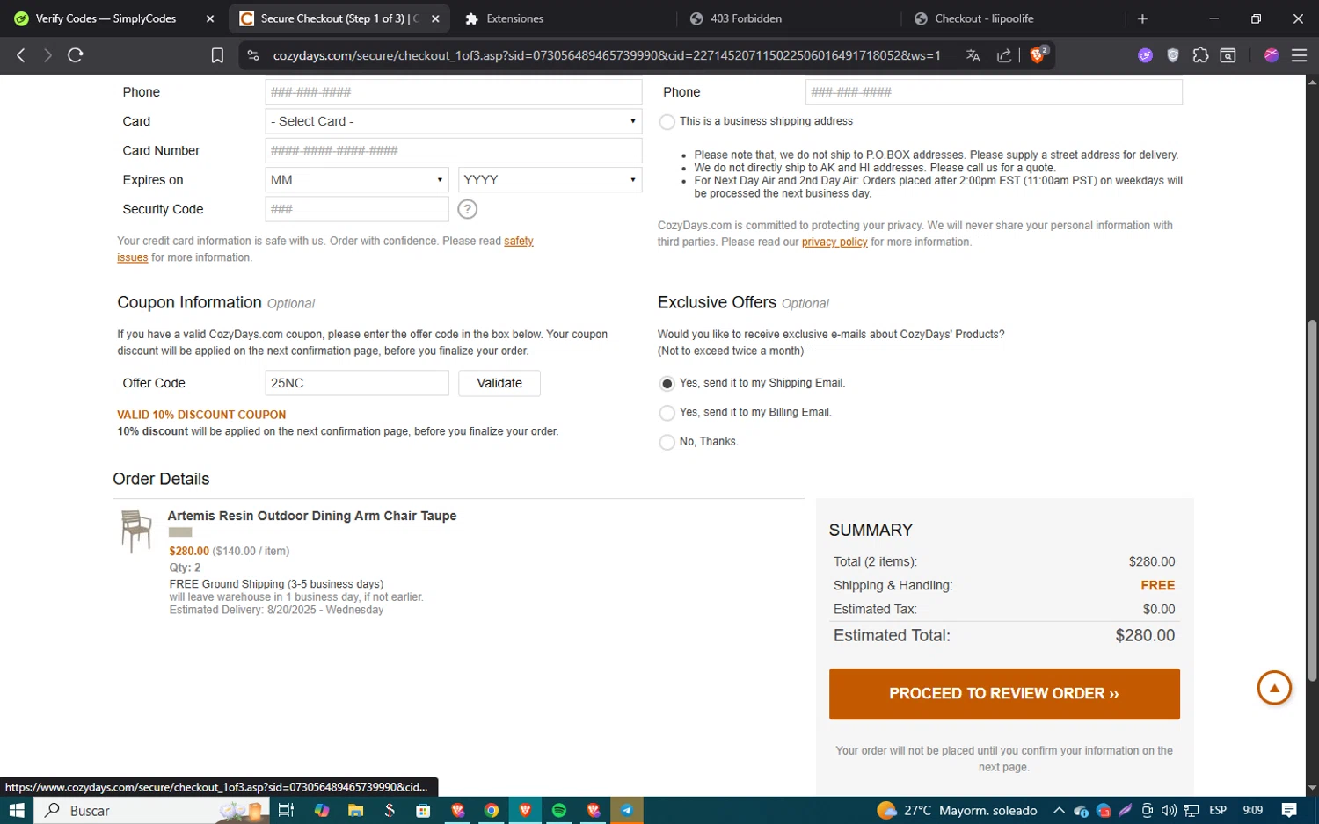Click the Security Code input field
Image resolution: width=1319 pixels, height=824 pixels.
click(x=357, y=209)
